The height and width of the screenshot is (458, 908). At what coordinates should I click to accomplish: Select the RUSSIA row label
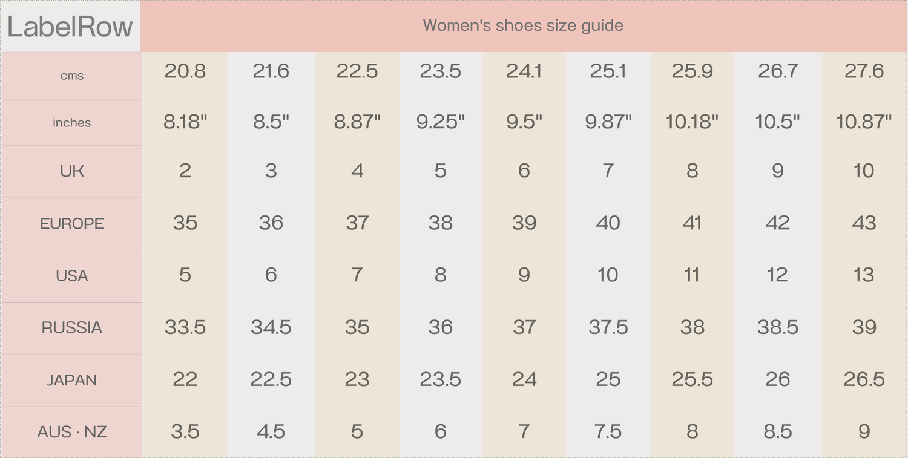(71, 328)
